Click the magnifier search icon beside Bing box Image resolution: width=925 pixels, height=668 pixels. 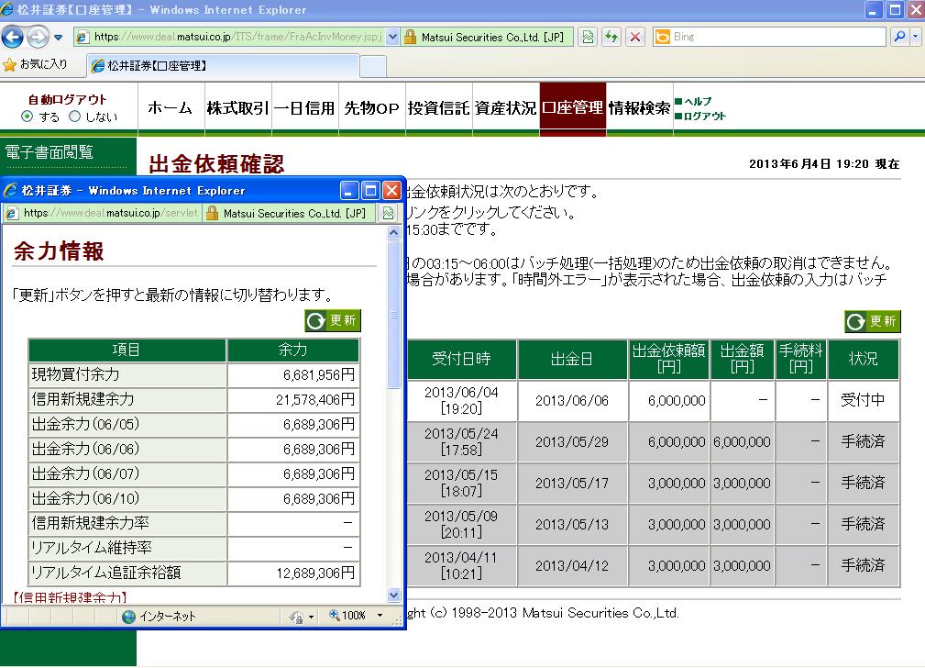(899, 38)
